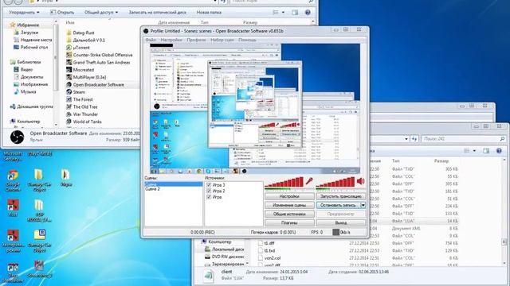This screenshot has height=286, width=510.
Task: Open the view options arrow in the top Explorer window
Action: [x=283, y=13]
